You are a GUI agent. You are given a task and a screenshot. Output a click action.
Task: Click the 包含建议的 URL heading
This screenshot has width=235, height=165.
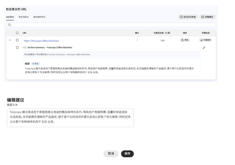click(16, 9)
